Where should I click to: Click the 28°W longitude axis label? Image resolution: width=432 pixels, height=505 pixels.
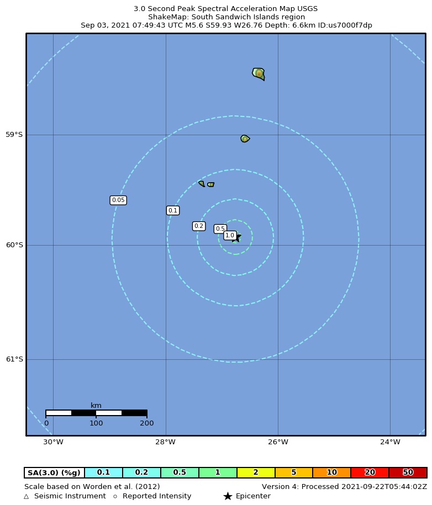click(x=165, y=442)
